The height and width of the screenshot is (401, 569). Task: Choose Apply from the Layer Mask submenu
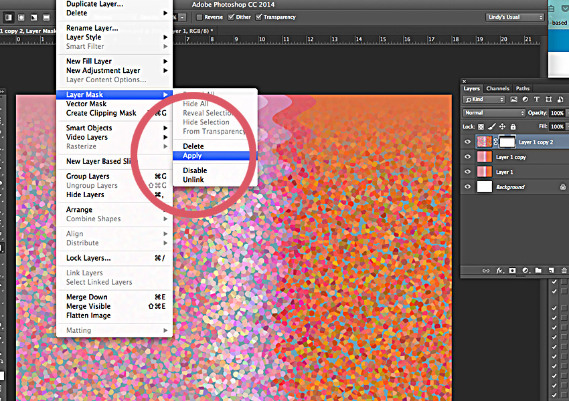(194, 155)
